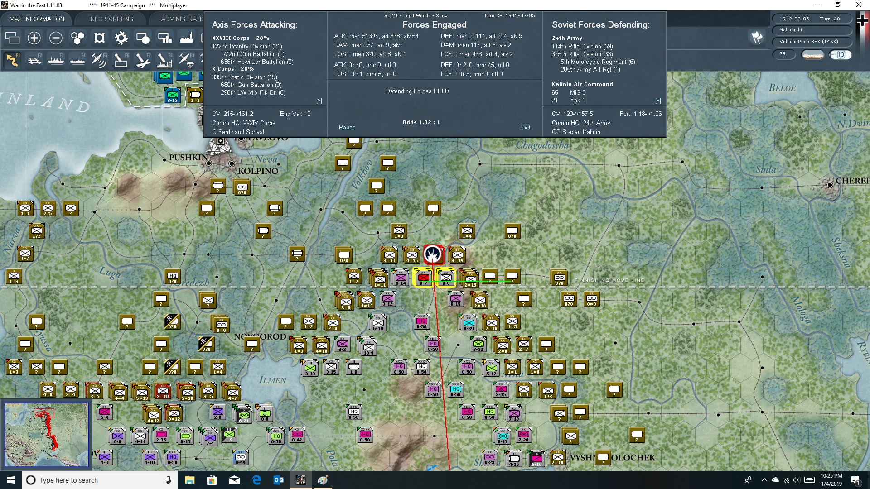Select the bomb city mode F8

(x=164, y=60)
